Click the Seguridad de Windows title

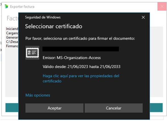43,17
